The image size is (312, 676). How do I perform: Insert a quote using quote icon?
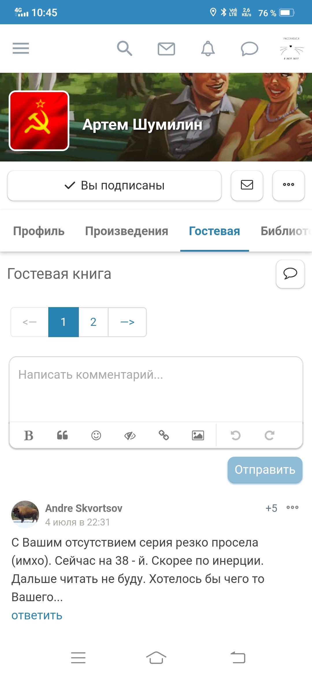[x=62, y=435]
